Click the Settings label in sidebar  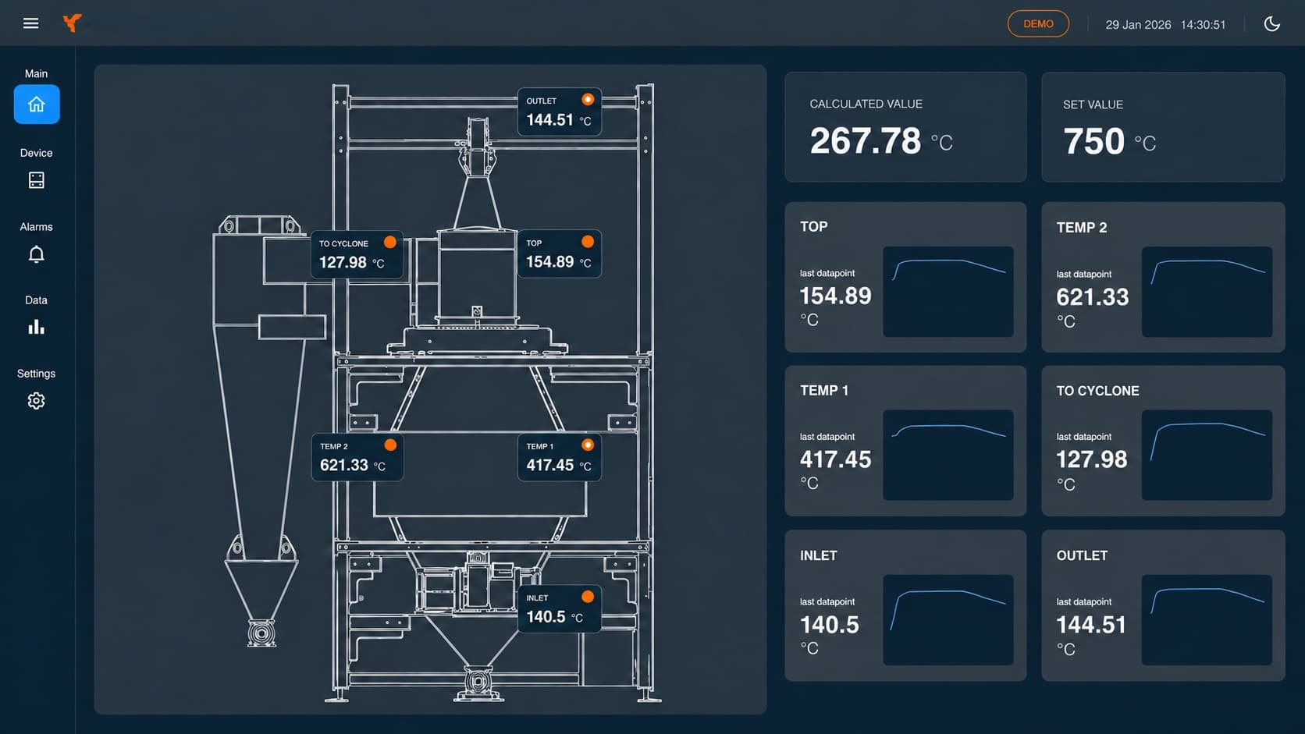click(x=37, y=374)
